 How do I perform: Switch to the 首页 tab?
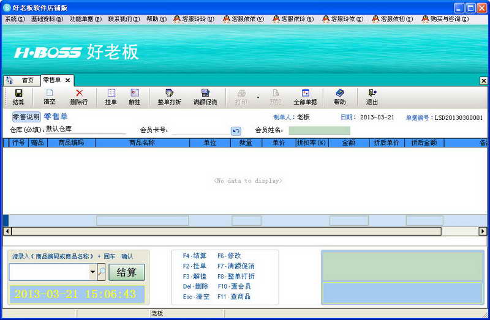click(x=22, y=81)
